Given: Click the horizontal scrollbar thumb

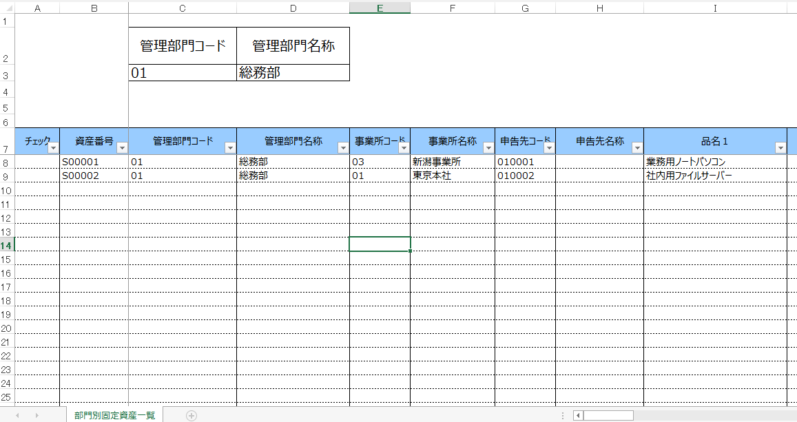Looking at the screenshot, I should [608, 415].
